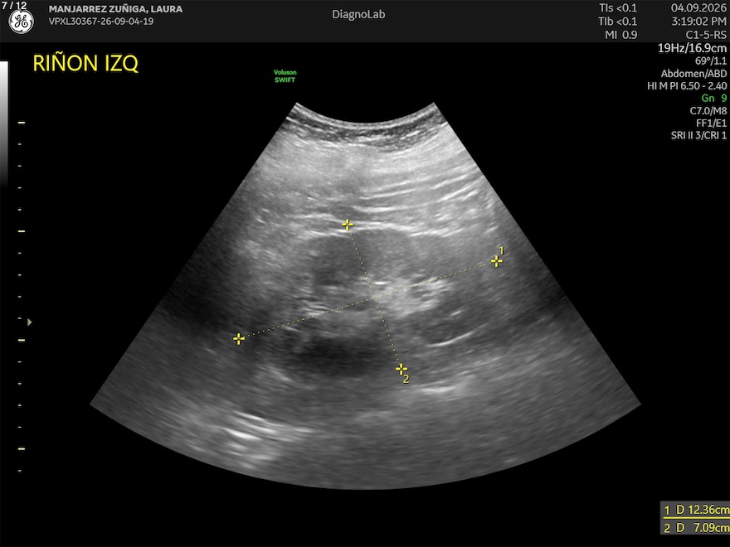
Task: Click the RIÑON IZQ annotation text
Action: (85, 63)
